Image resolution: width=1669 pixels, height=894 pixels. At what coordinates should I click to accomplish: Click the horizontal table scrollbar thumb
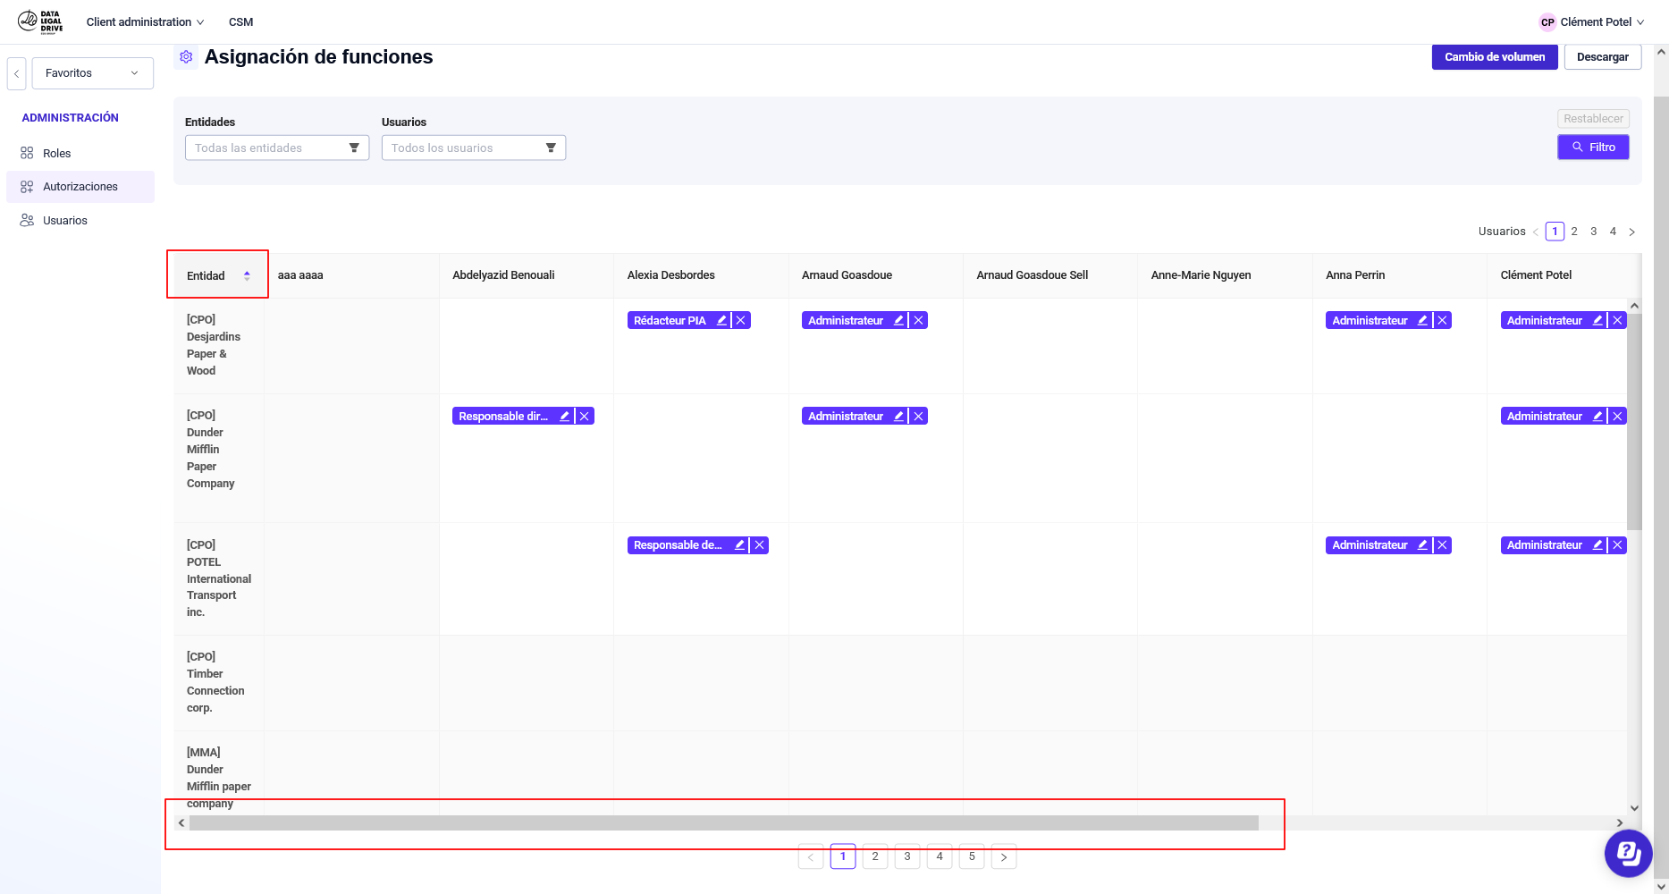coord(724,822)
